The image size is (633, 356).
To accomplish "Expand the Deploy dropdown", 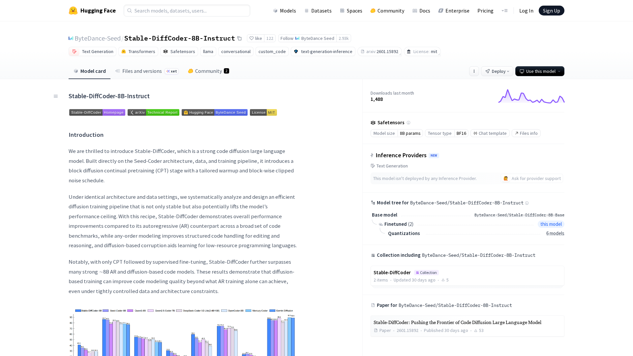I will tap(497, 71).
